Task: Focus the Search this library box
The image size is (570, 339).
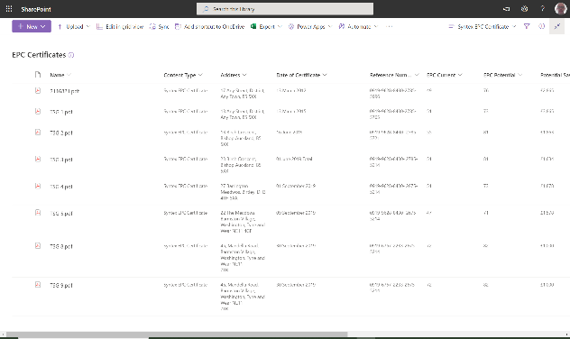Action: coord(285,9)
